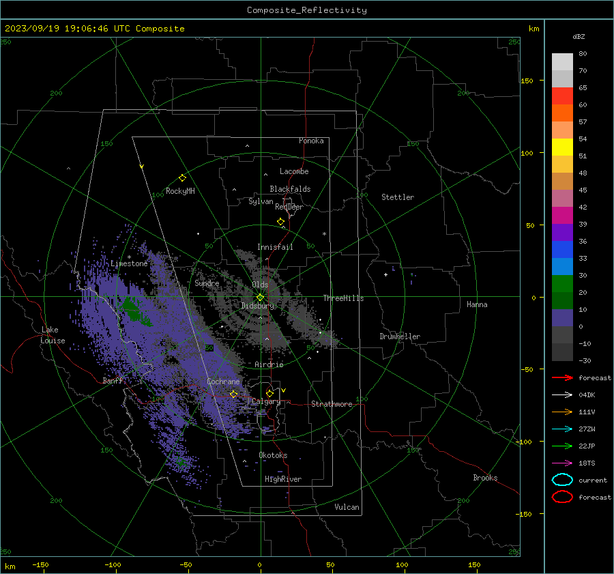Screen dimensions: 614x574
Task: Click the yellow radar-site diamond at Didsbury center
Action: point(261,297)
